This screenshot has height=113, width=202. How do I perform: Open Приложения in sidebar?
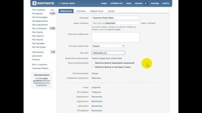coord(38,52)
